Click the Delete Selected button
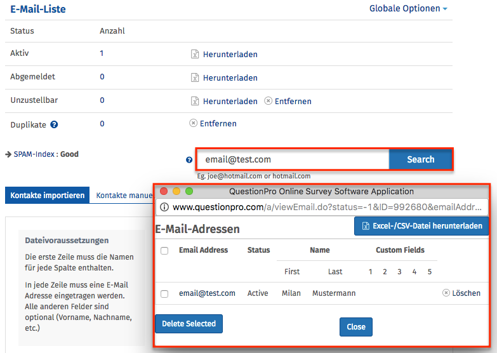Viewport: 497px width, 353px height. [189, 324]
